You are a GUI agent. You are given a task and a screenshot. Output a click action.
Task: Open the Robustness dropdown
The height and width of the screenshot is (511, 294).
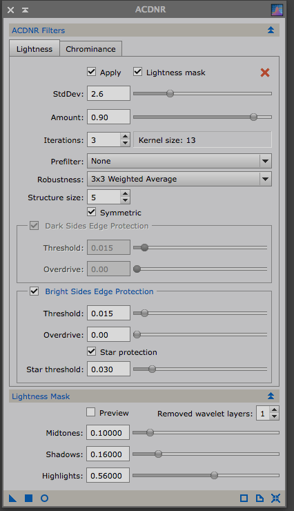point(179,179)
